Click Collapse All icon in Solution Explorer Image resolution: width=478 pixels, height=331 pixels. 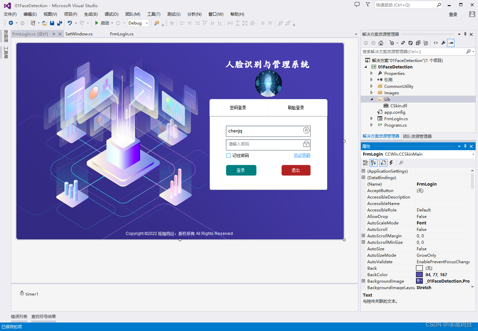point(418,43)
